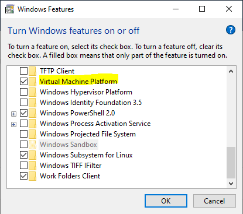Click the scrollbar down arrow

[x=231, y=184]
